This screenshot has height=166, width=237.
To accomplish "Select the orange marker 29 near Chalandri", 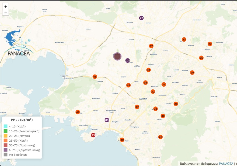I will click(x=192, y=72).
